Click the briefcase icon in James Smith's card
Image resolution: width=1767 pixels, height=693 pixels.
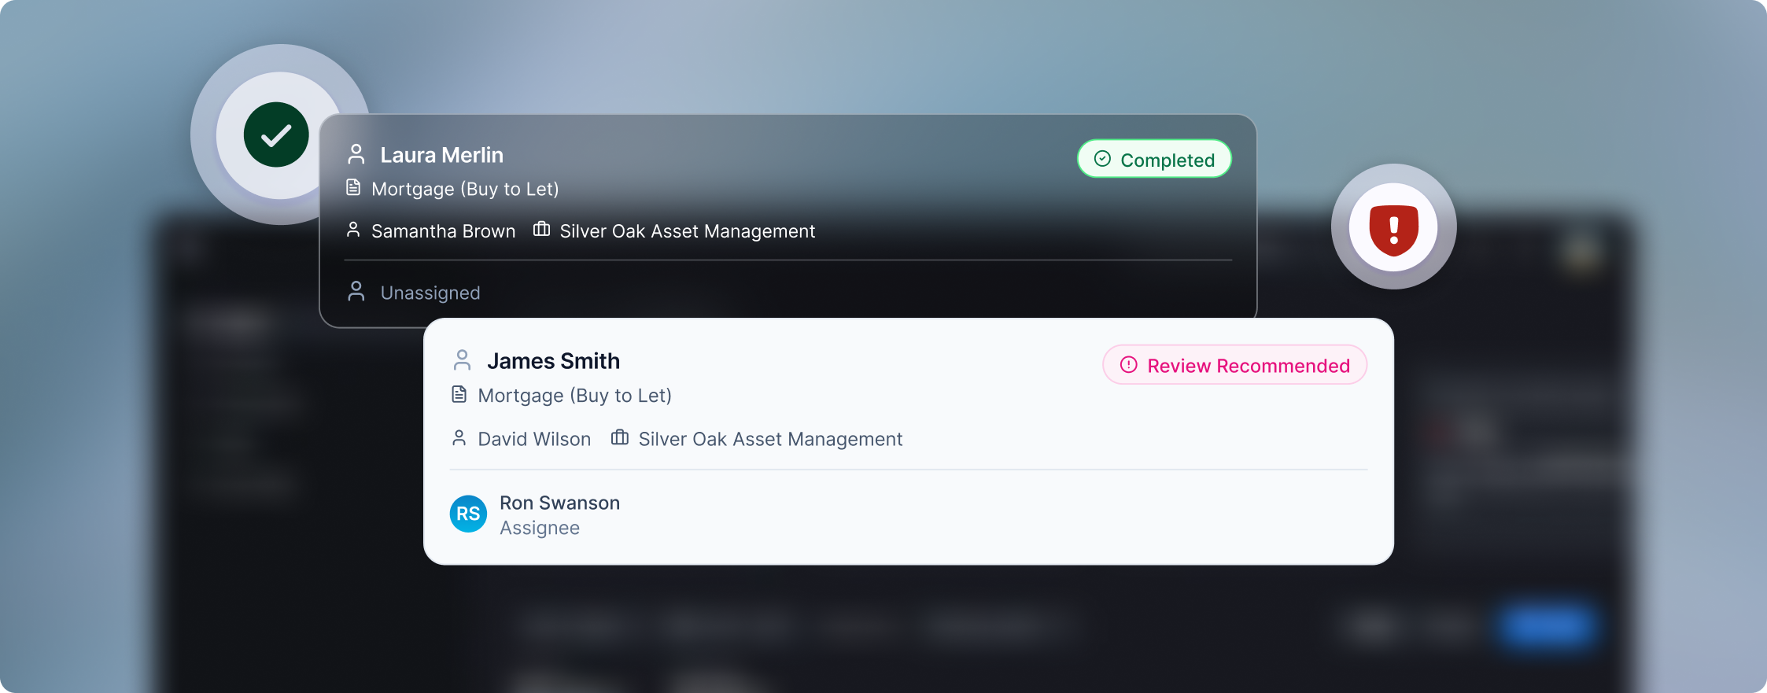pos(620,438)
